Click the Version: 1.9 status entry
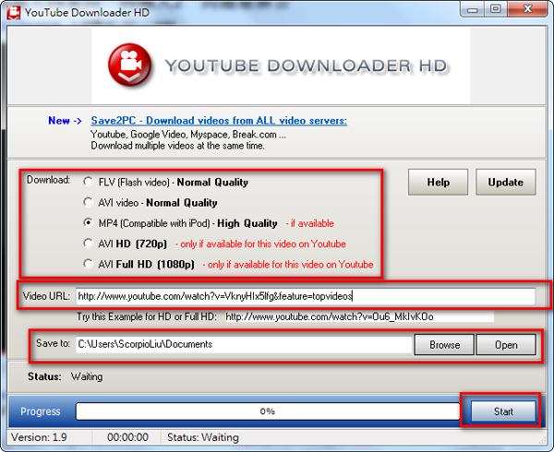 pyautogui.click(x=39, y=437)
